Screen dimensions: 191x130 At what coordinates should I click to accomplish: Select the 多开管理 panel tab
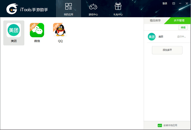click(x=179, y=20)
